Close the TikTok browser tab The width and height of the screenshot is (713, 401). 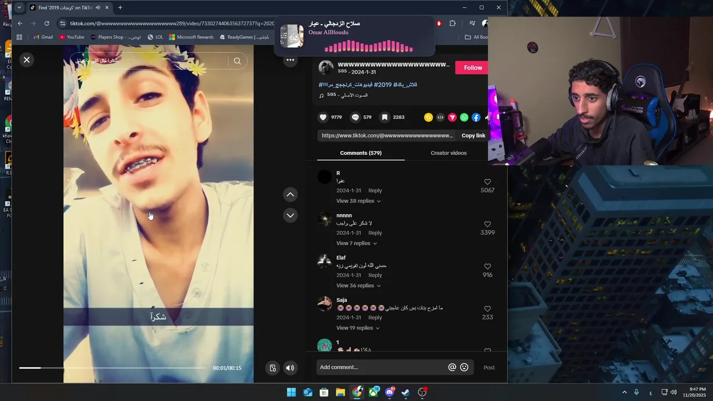[x=106, y=8]
